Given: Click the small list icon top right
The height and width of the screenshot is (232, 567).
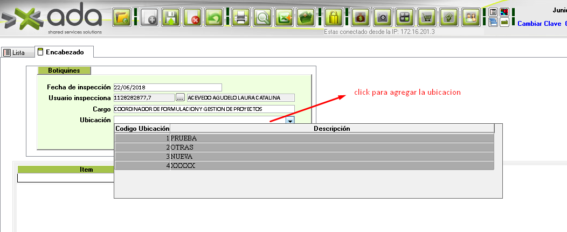Looking at the screenshot, I should [x=493, y=12].
